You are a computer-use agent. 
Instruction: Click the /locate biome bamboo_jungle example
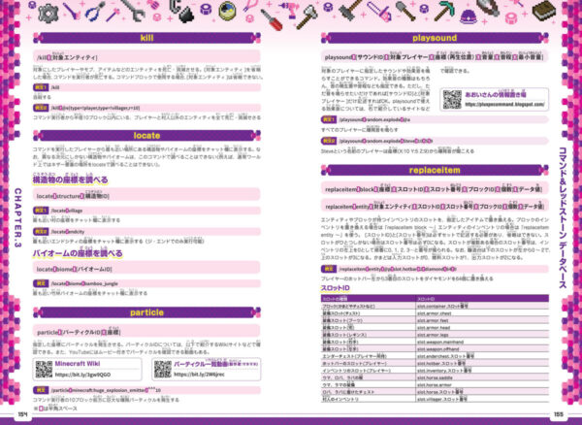point(146,283)
